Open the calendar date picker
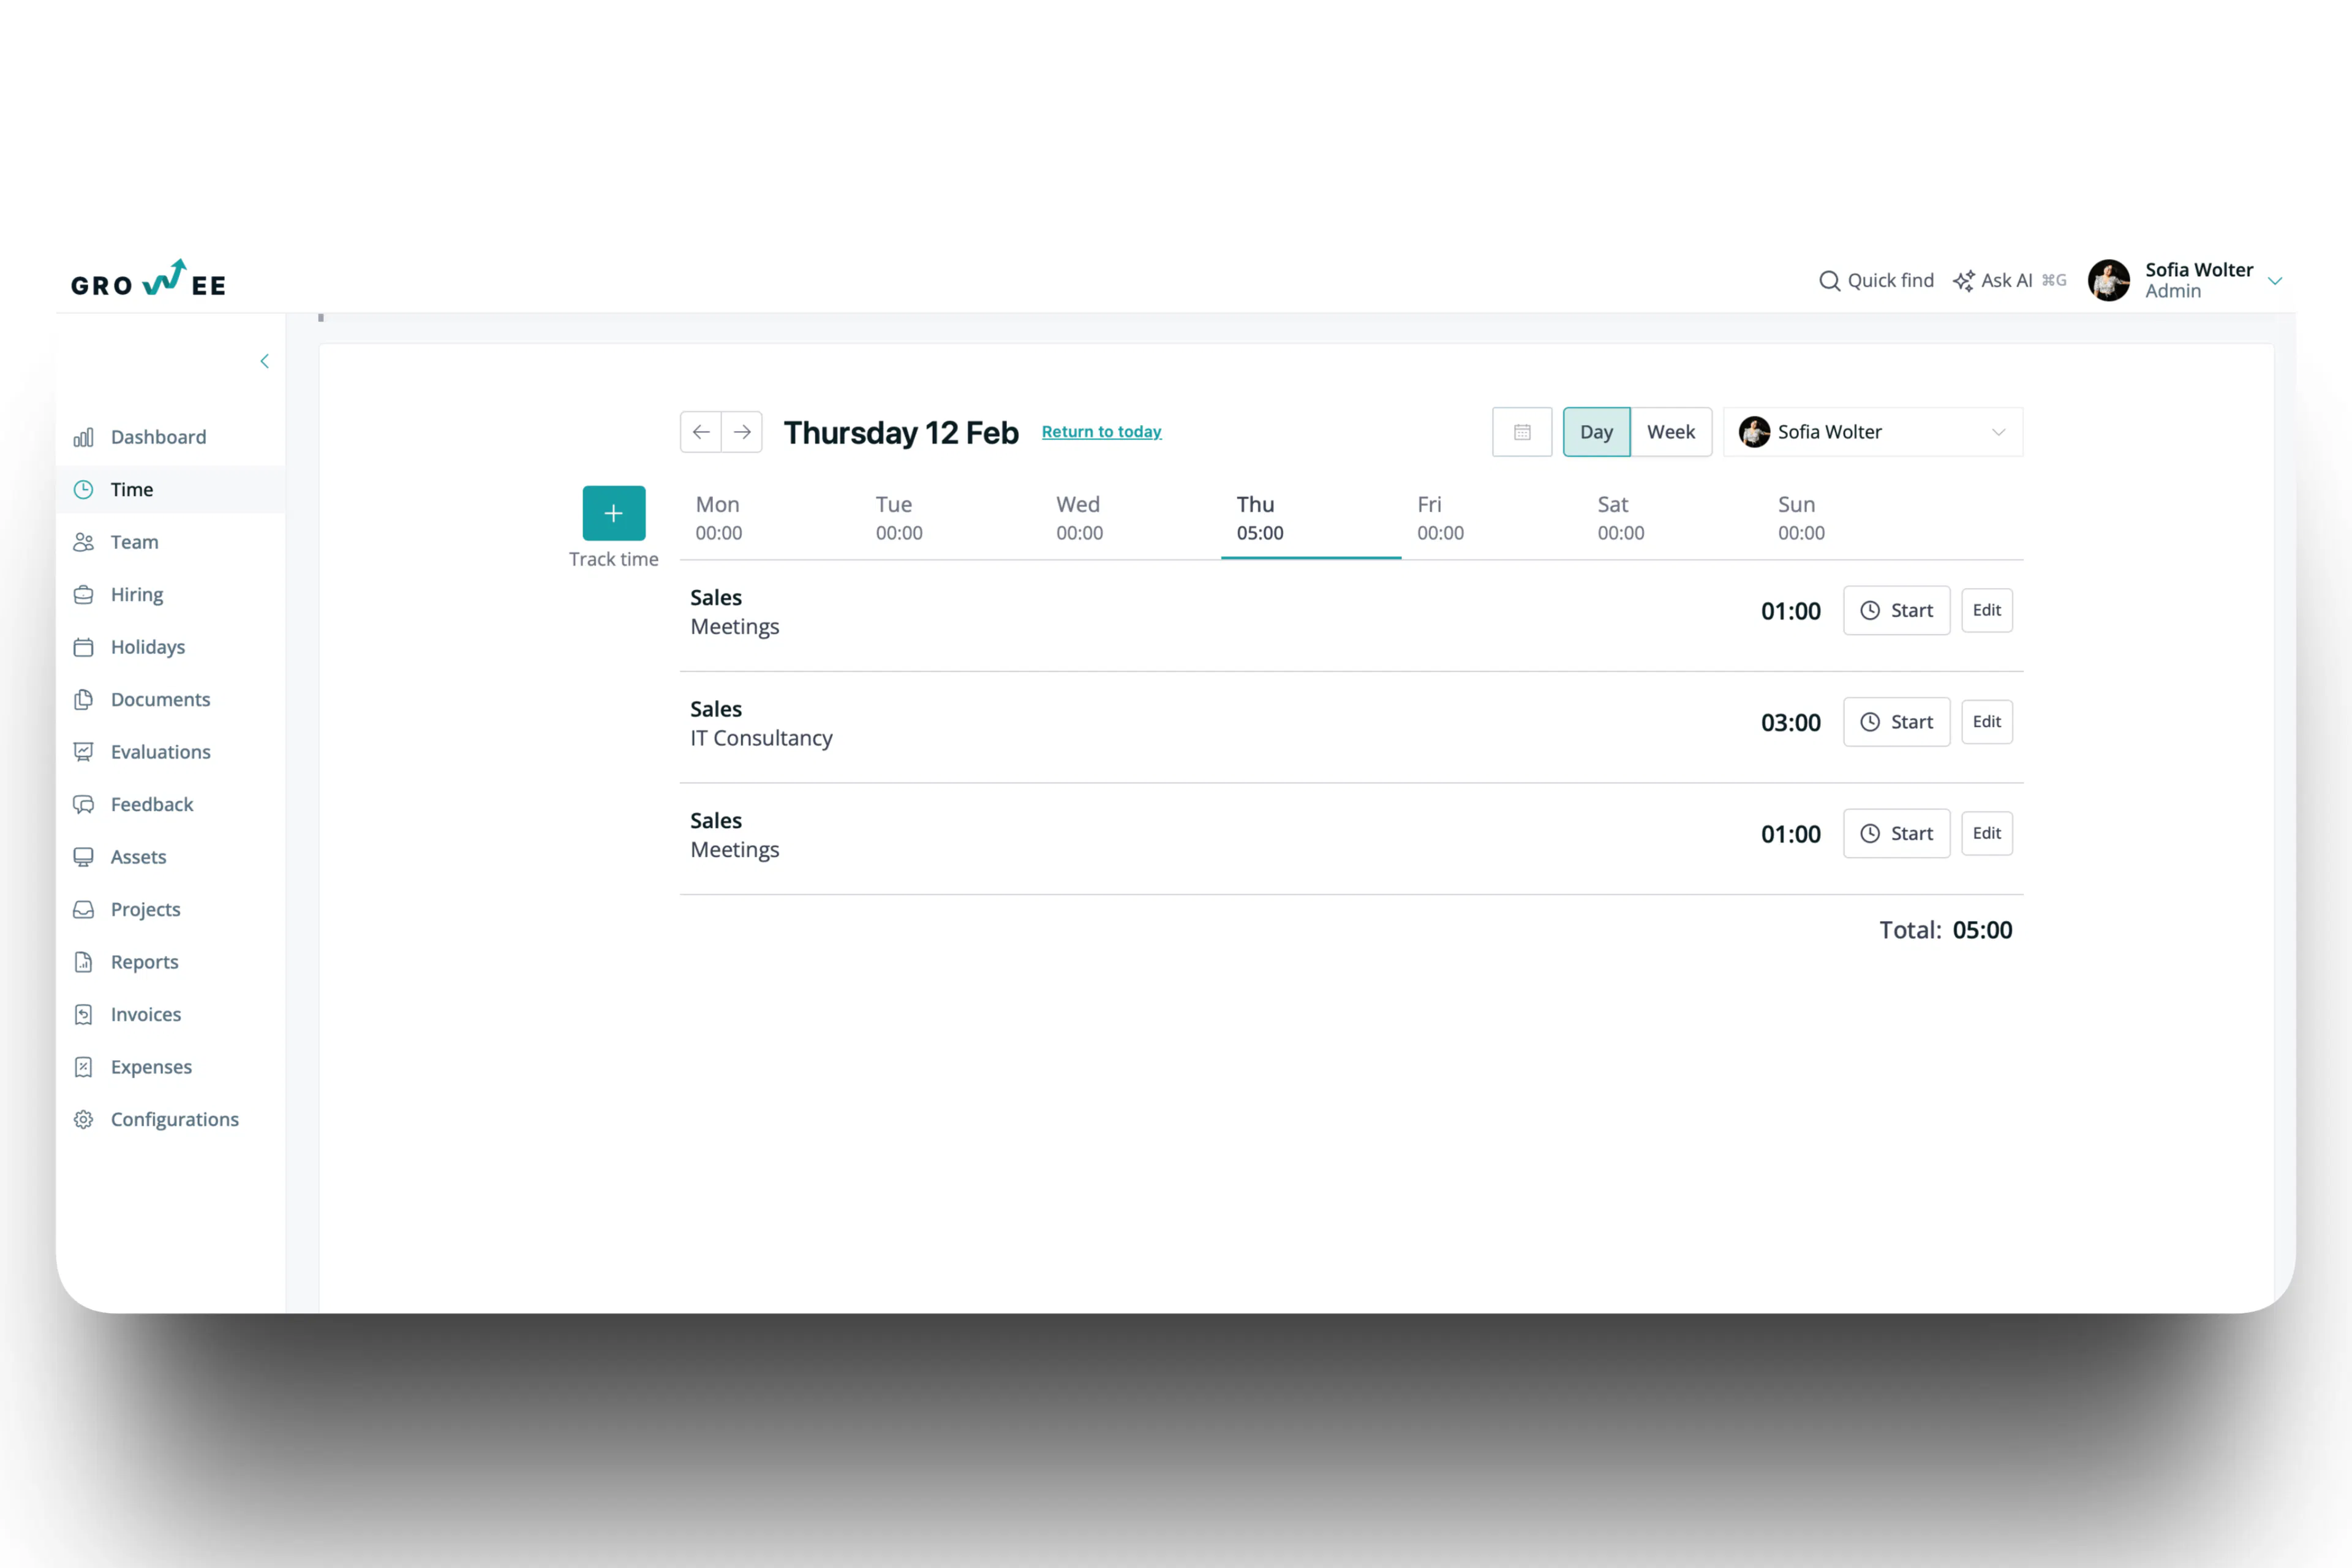 [1521, 431]
